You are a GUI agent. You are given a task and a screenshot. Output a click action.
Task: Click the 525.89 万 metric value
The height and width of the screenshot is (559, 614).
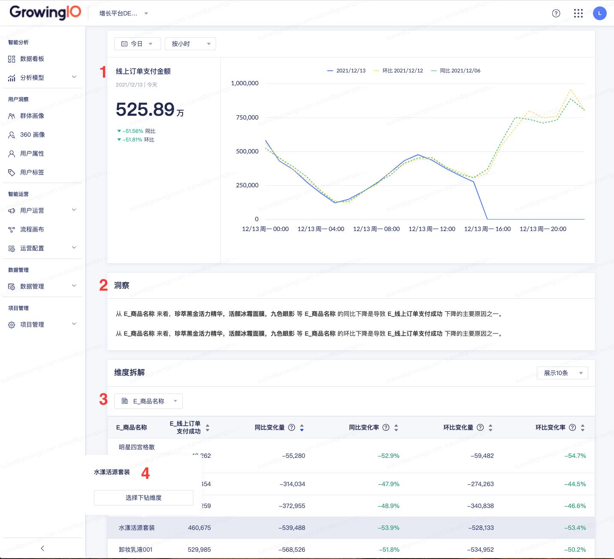tap(150, 110)
